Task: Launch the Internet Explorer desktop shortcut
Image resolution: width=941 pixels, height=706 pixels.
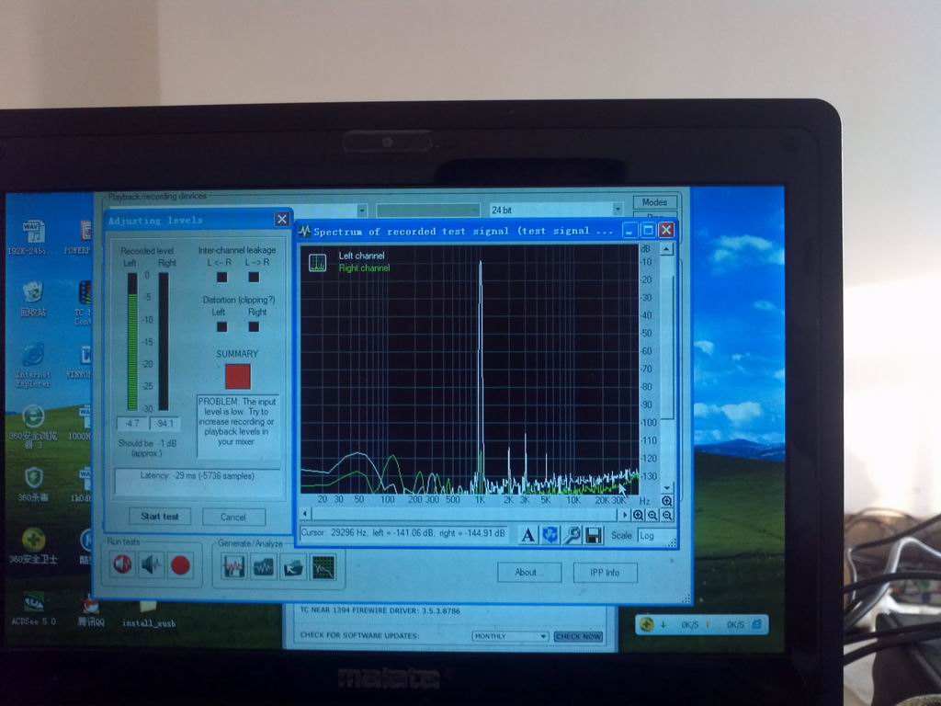Action: 32,365
